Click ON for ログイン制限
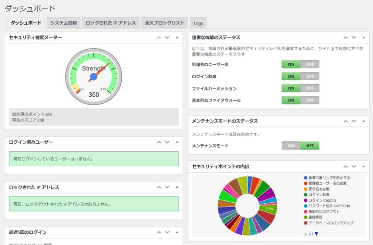373x245 pixels. [x=291, y=76]
